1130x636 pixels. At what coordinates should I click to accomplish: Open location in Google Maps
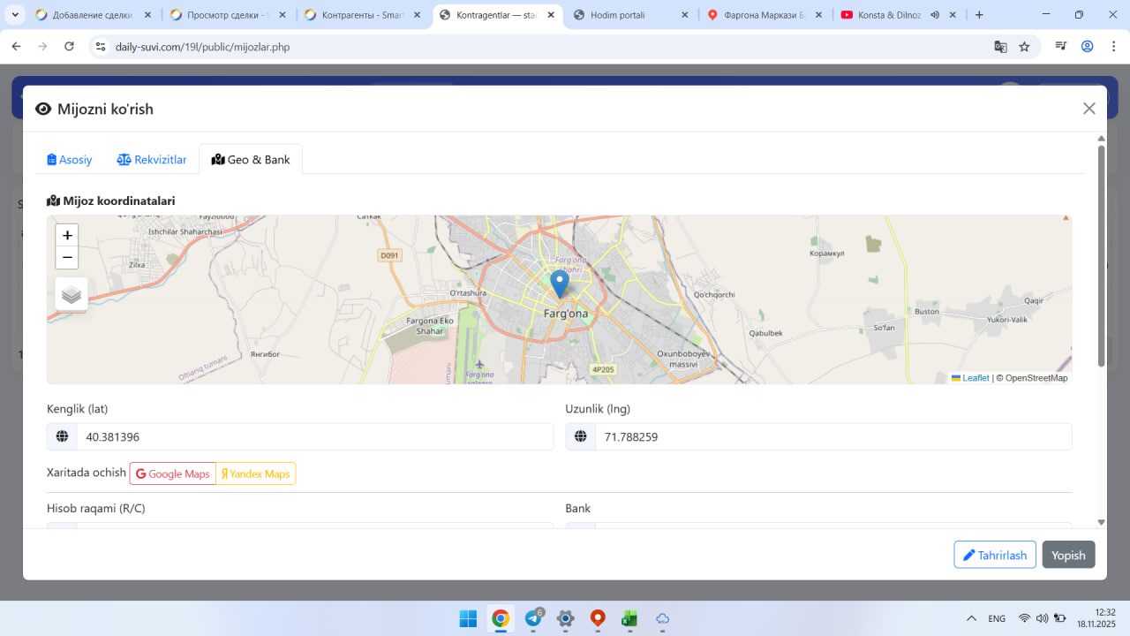(x=173, y=474)
